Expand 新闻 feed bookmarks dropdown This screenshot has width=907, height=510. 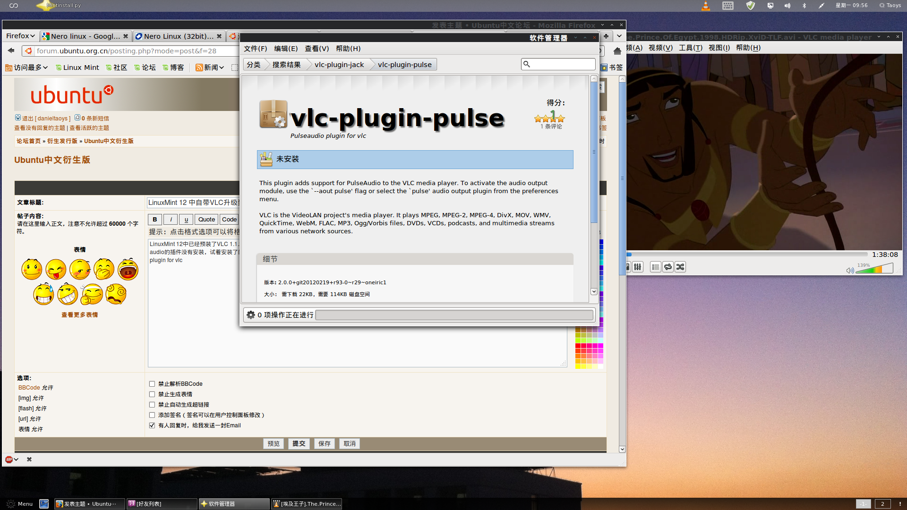click(x=210, y=68)
